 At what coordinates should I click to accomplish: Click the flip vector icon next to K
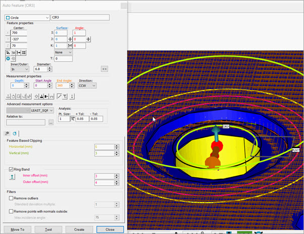point(70,45)
